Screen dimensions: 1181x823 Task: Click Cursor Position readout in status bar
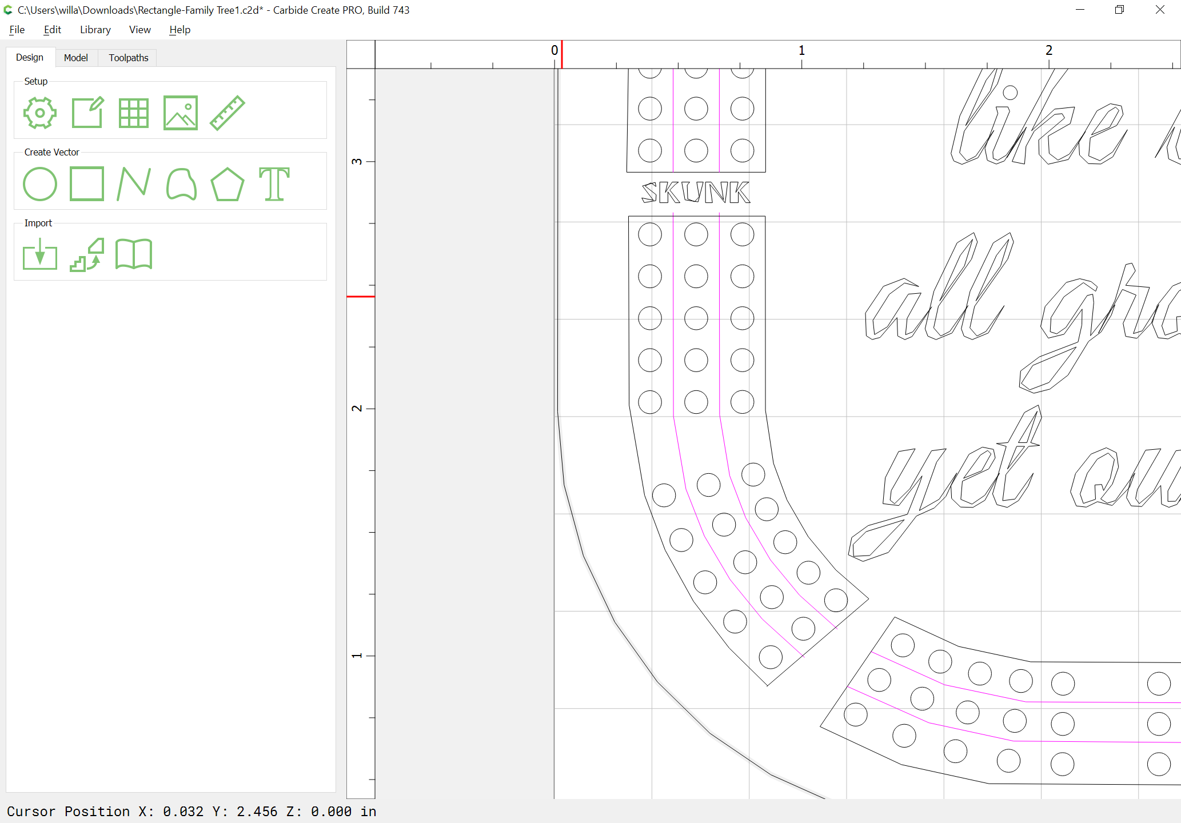[x=191, y=812]
